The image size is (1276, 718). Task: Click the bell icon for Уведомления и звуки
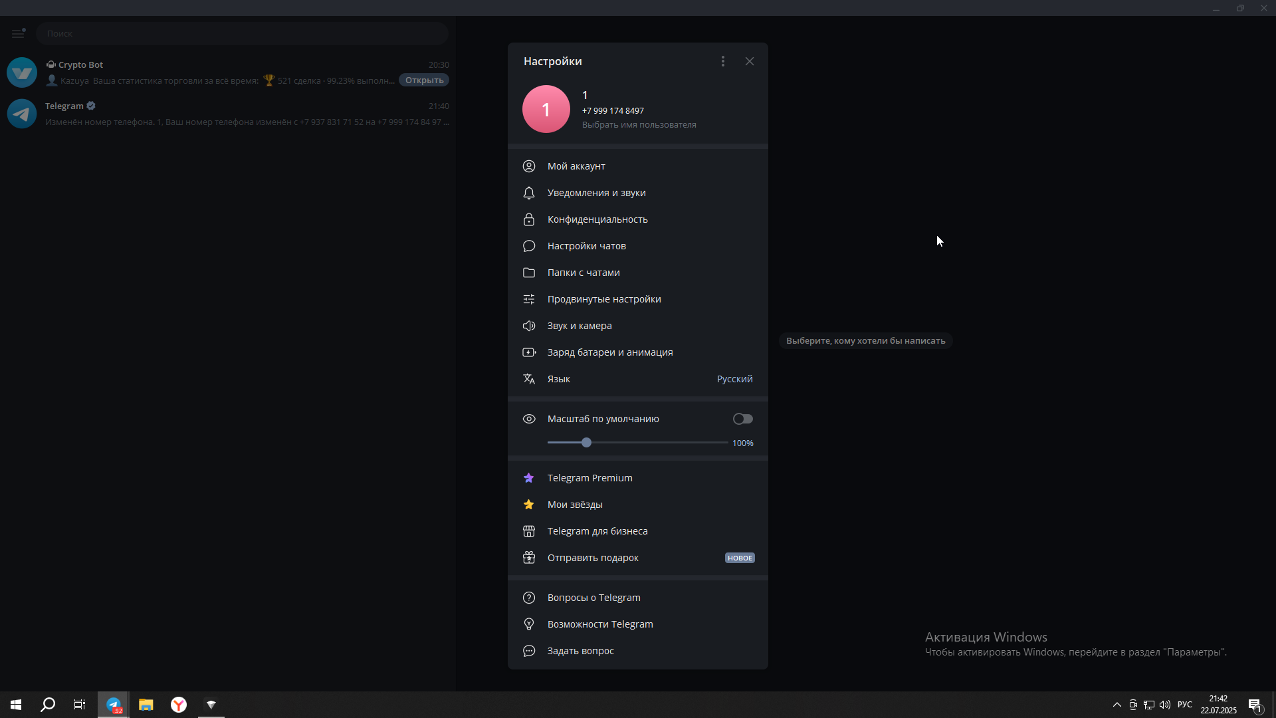(529, 193)
